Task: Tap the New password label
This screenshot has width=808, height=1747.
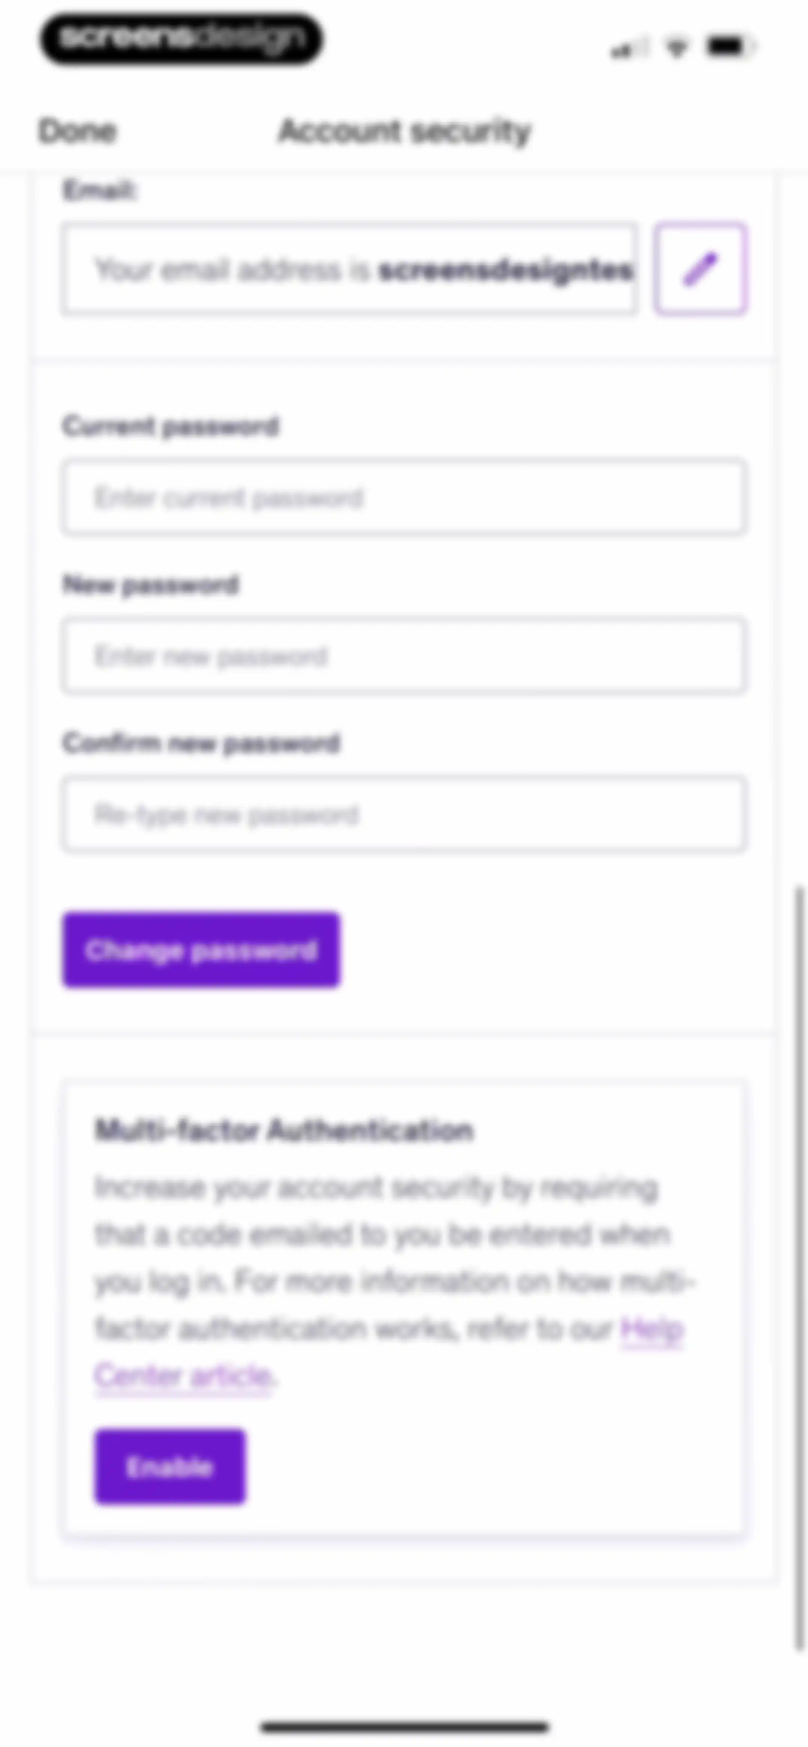Action: 151,584
